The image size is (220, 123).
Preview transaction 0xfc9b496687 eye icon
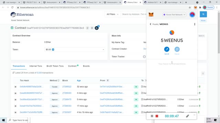click(x=15, y=87)
